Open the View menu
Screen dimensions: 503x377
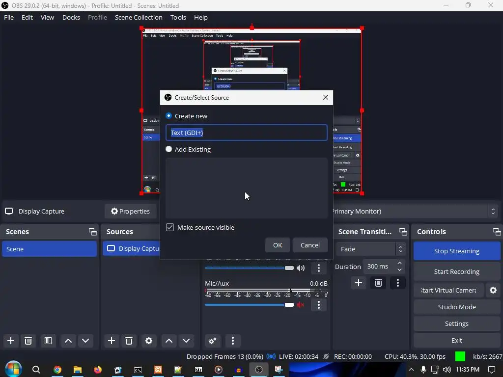(x=47, y=17)
